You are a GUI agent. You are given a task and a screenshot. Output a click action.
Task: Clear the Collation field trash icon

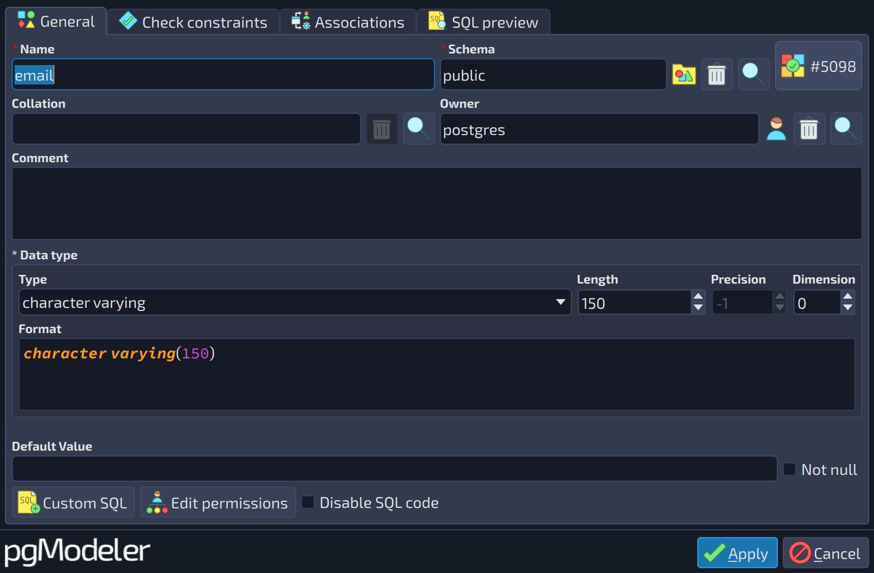(382, 129)
